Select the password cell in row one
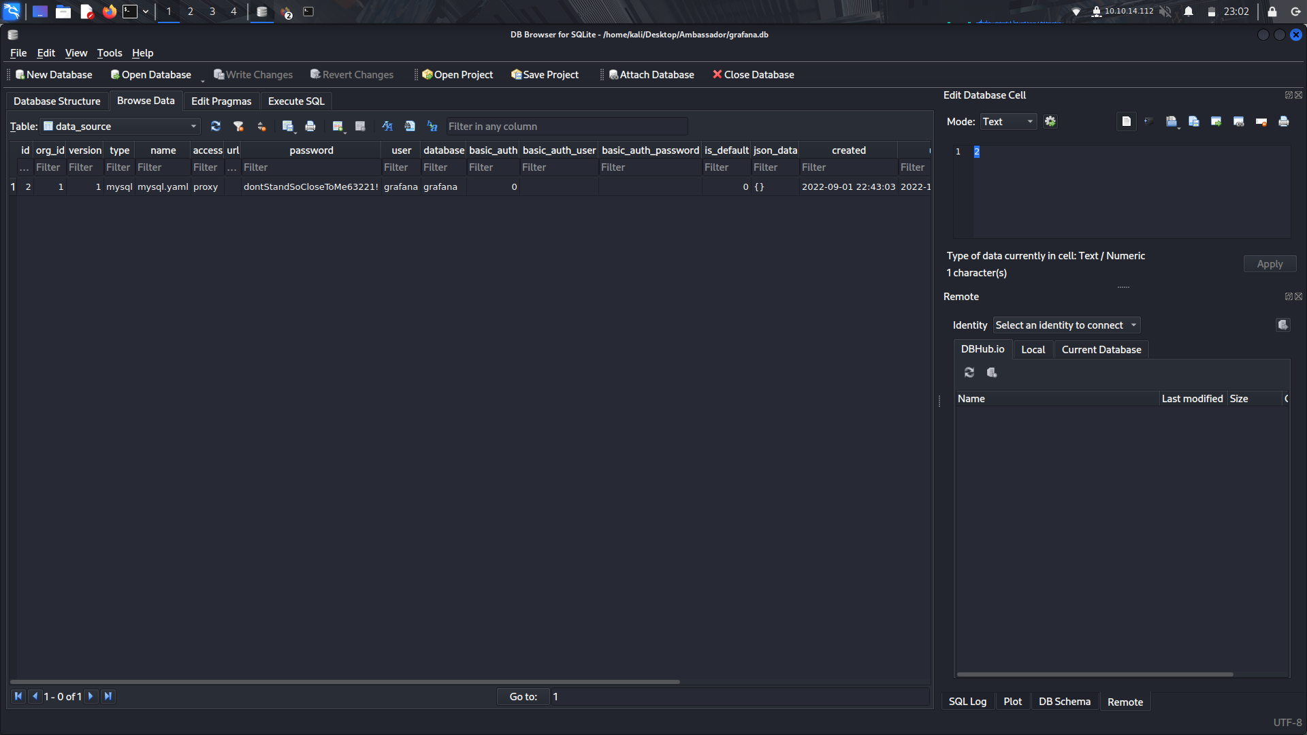 pos(310,186)
